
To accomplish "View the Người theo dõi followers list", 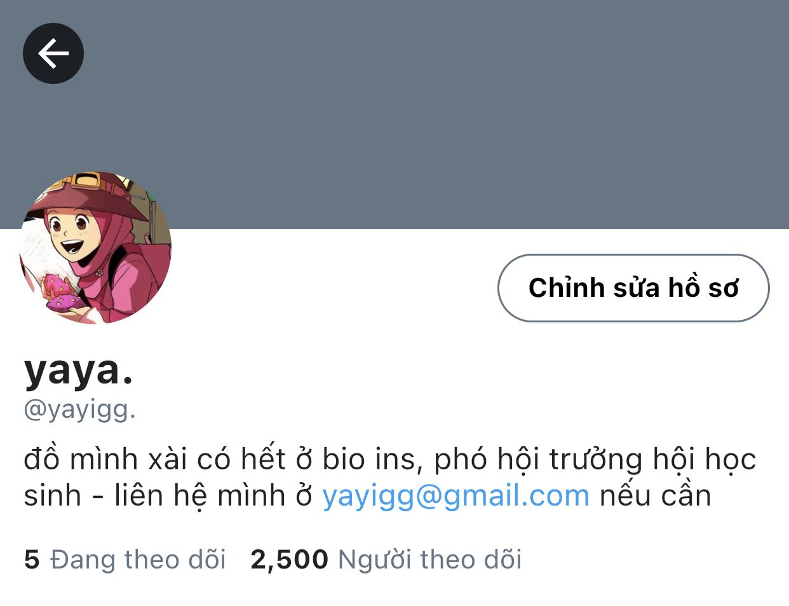I will point(386,560).
